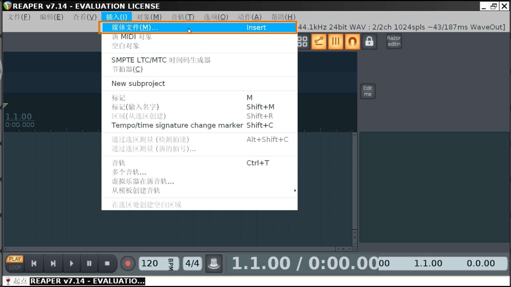Click the Razor editing toolbar button
511x287 pixels.
394,41
